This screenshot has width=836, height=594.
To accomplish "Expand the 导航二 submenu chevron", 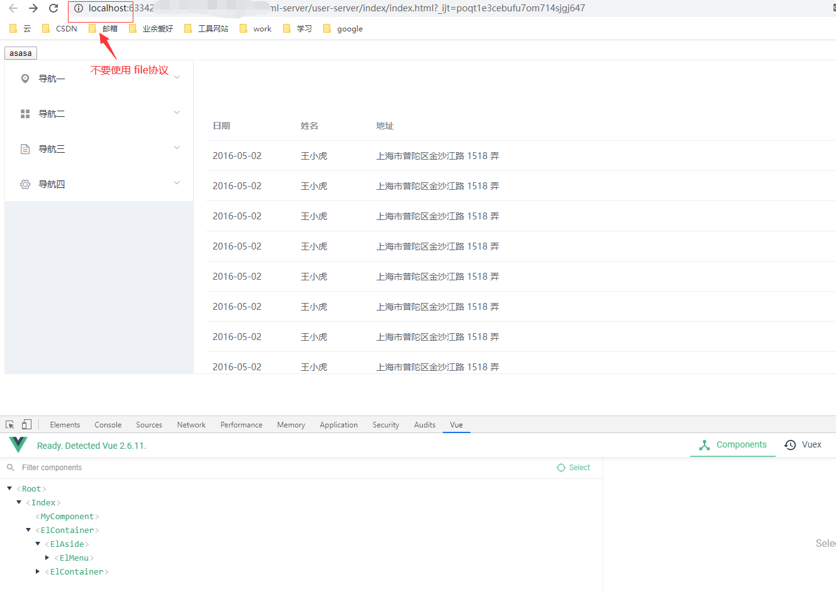I will pyautogui.click(x=177, y=113).
